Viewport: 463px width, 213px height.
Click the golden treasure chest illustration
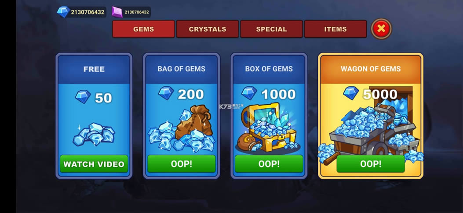coord(267,127)
